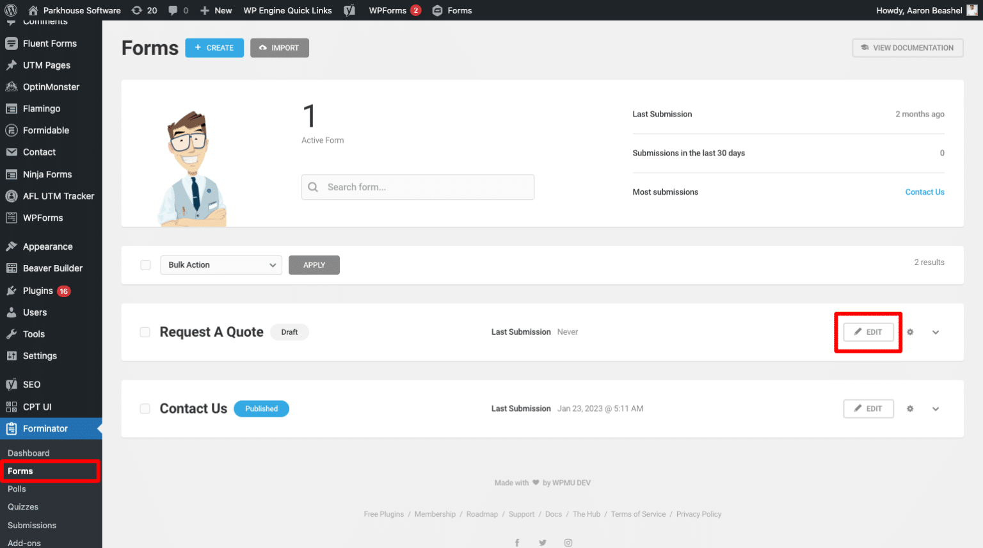Click the CREATE button
The width and height of the screenshot is (983, 548).
click(x=214, y=47)
